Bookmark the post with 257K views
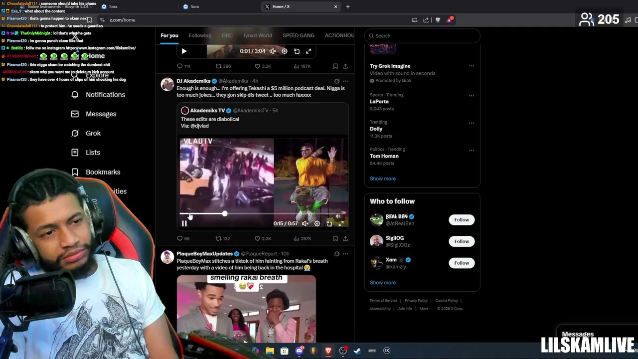 pos(335,239)
